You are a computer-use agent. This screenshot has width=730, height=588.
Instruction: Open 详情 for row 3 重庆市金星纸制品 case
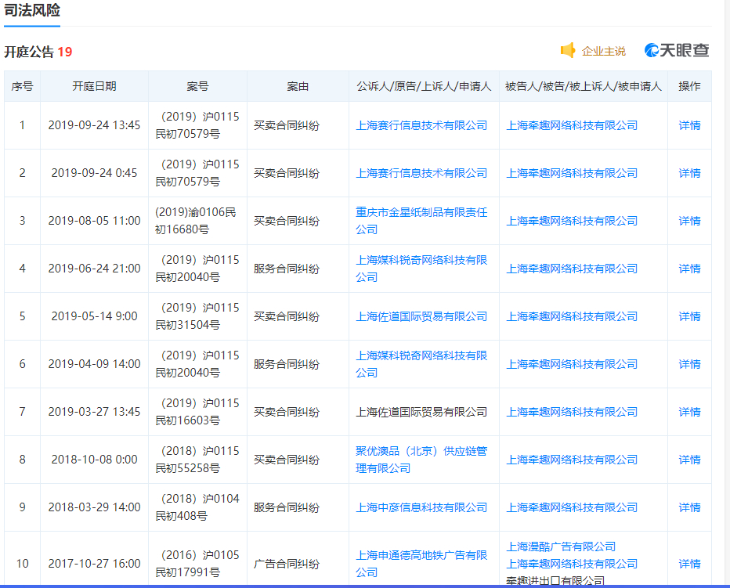[x=689, y=221]
